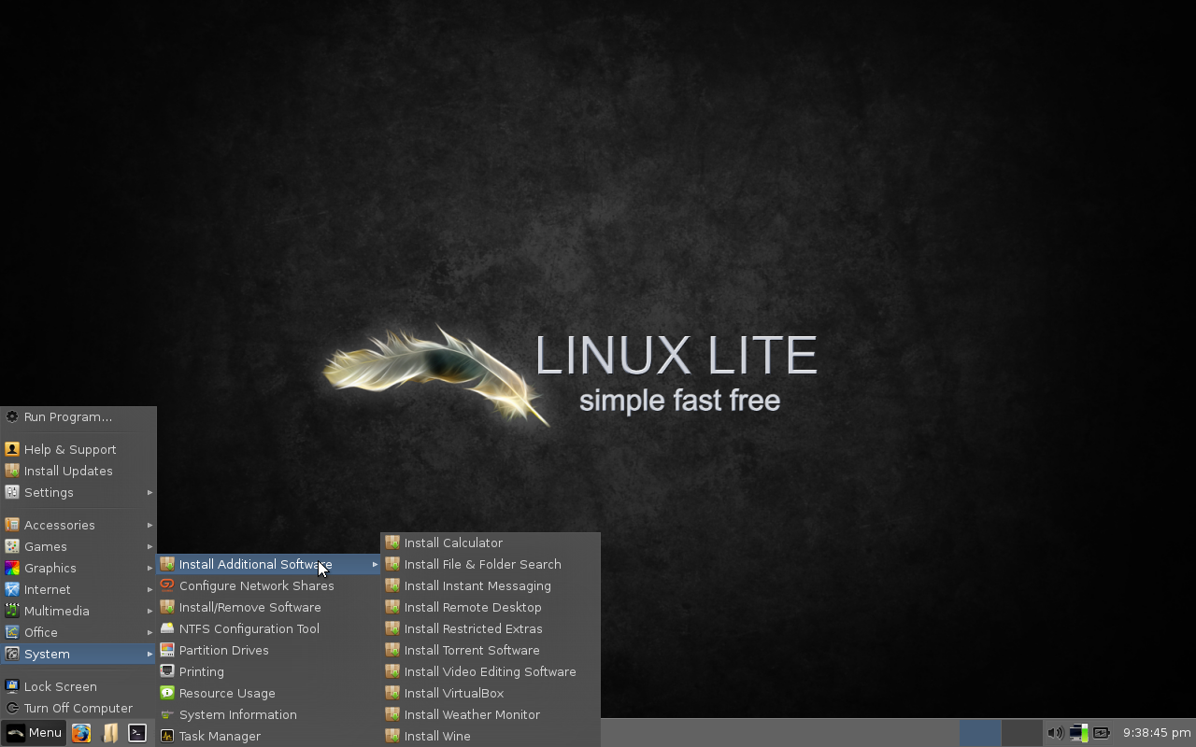Select Turn Off Computer entry
The image size is (1196, 747).
click(x=78, y=708)
